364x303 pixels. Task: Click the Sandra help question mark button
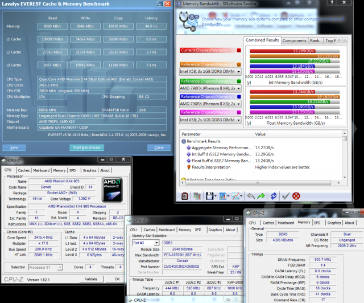[x=332, y=2]
